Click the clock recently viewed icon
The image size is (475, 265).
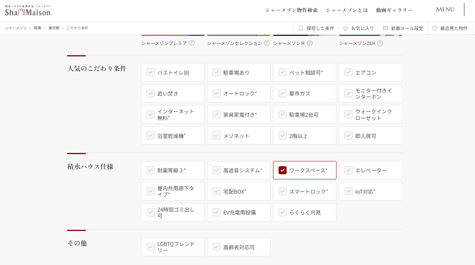[x=435, y=28]
